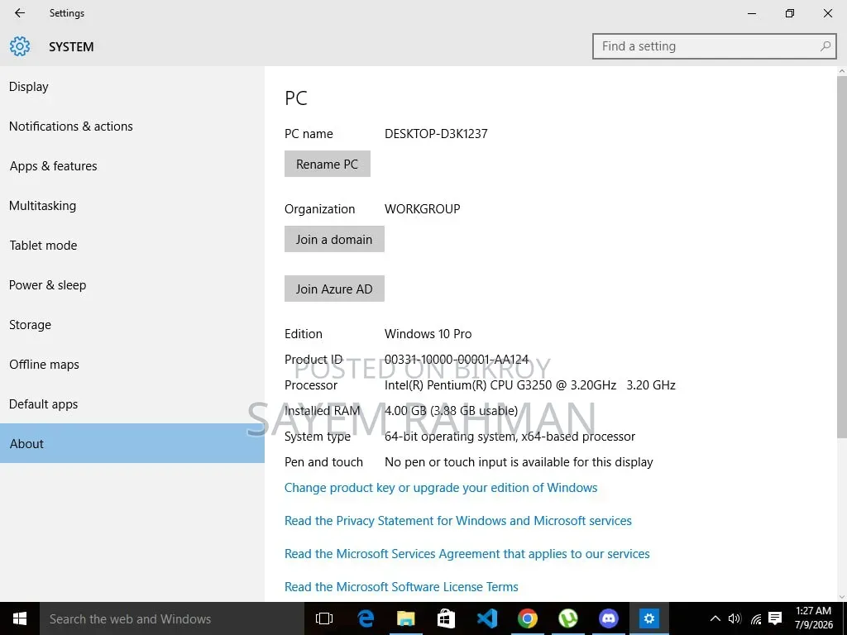Minimize the Settings window
Viewport: 847px width, 635px height.
(x=752, y=13)
